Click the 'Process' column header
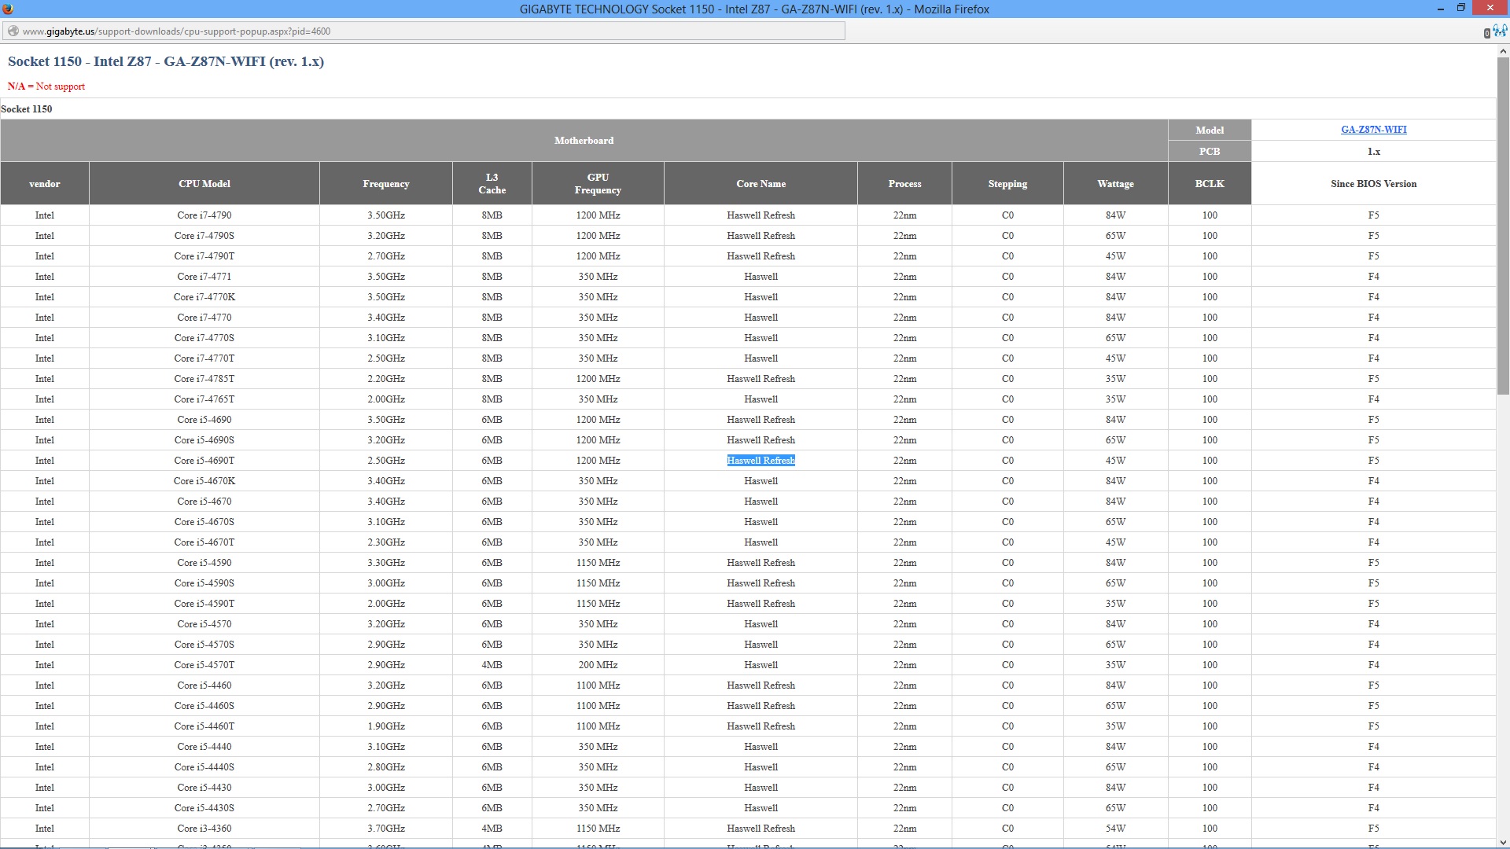 [x=904, y=184]
